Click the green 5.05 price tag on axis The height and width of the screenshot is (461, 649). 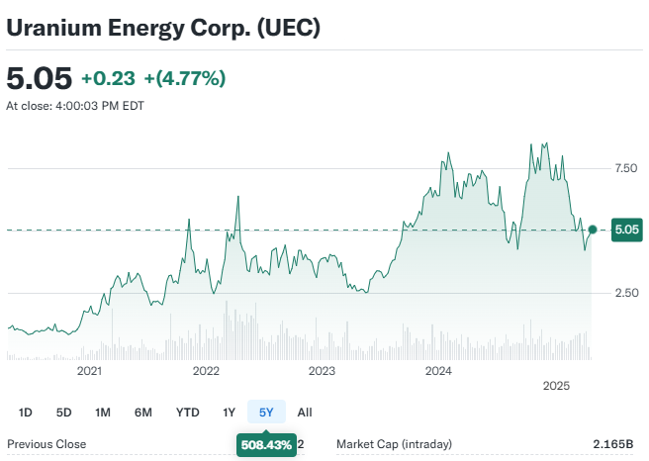point(627,230)
